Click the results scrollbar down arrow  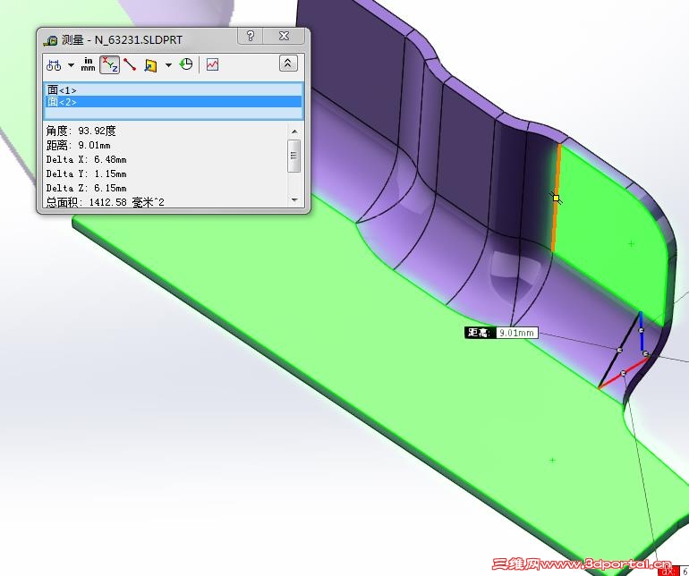294,200
